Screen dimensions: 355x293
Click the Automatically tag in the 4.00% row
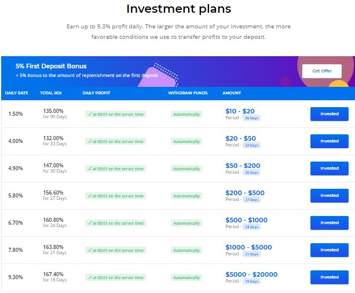186,141
